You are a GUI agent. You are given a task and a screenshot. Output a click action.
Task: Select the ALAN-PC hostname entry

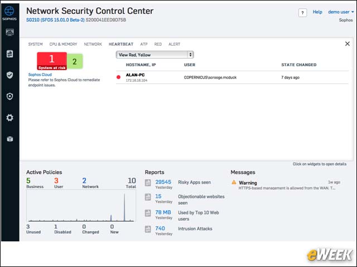(x=135, y=75)
